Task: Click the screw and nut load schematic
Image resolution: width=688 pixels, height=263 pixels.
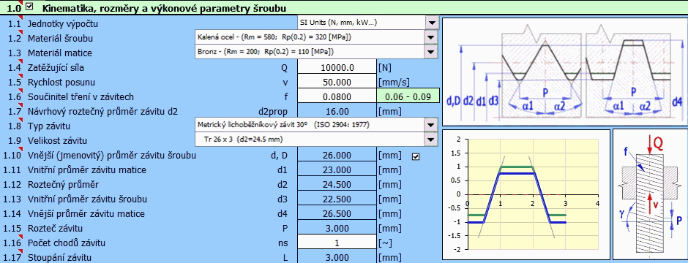Action: pos(650,194)
